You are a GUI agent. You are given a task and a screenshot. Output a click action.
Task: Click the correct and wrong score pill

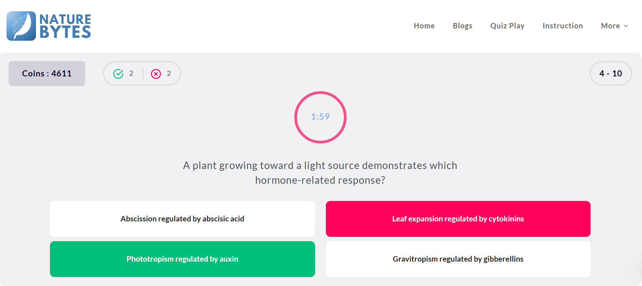pos(142,73)
